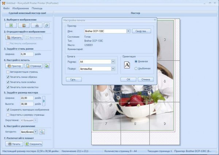Expand the printer name dropdown
The image size is (219, 155).
(x=128, y=31)
